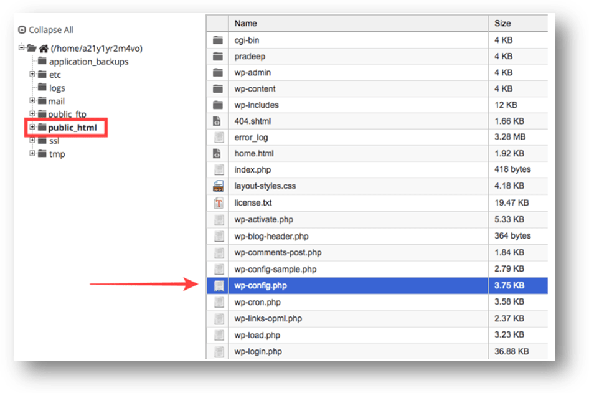The width and height of the screenshot is (589, 393).
Task: Click the wp-includes folder icon
Action: click(218, 105)
